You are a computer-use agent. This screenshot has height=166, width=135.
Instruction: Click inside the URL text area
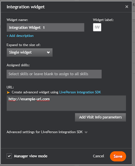pos(66,103)
